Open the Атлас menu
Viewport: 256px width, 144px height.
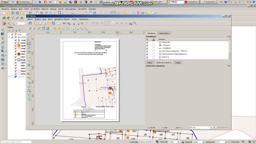pyautogui.click(x=74, y=19)
